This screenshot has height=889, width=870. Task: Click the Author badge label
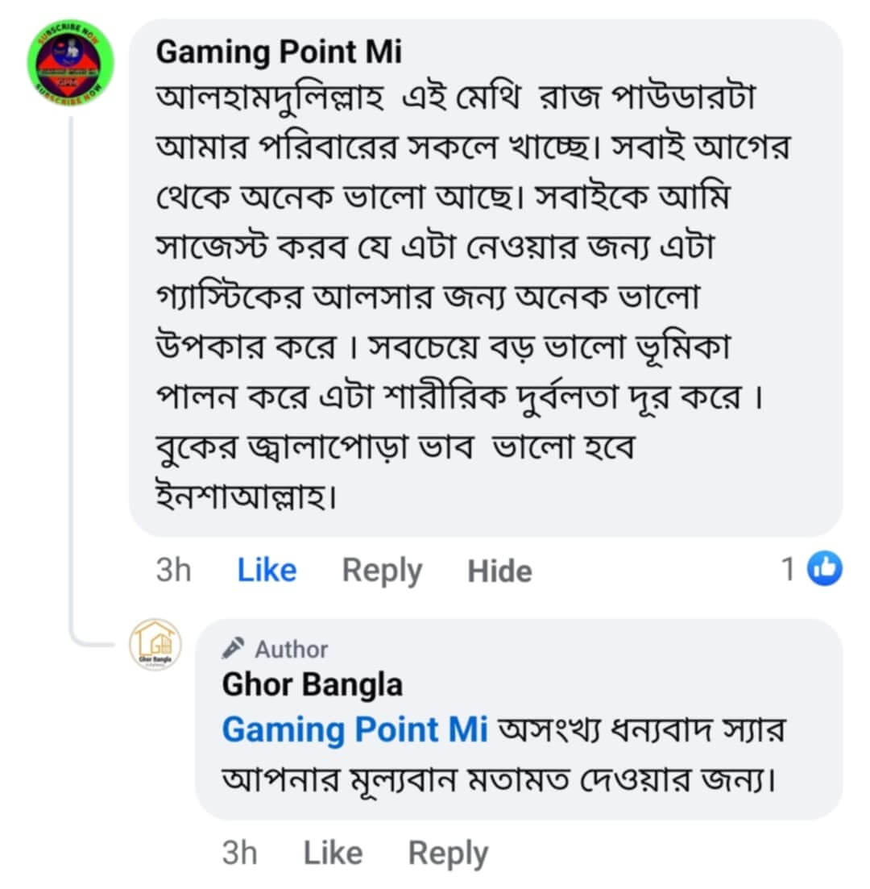point(292,649)
